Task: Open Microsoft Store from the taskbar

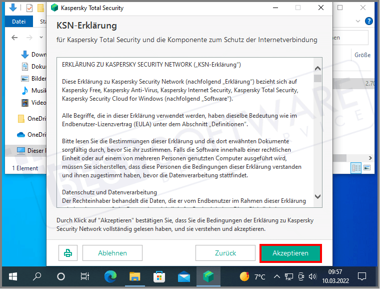Action: click(x=159, y=276)
